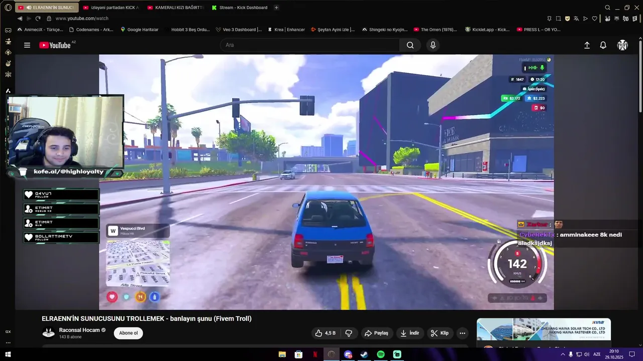
Task: Like the video (4,5 B)
Action: 325,333
